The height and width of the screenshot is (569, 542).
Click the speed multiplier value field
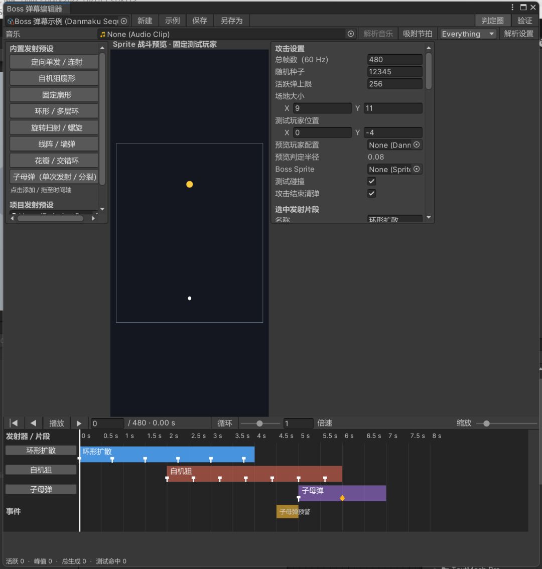[299, 423]
